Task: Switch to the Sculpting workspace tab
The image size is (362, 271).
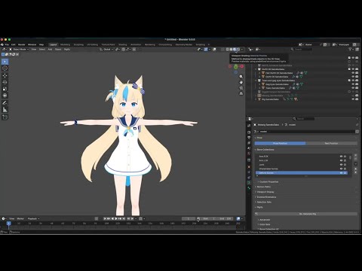Action: click(78, 44)
